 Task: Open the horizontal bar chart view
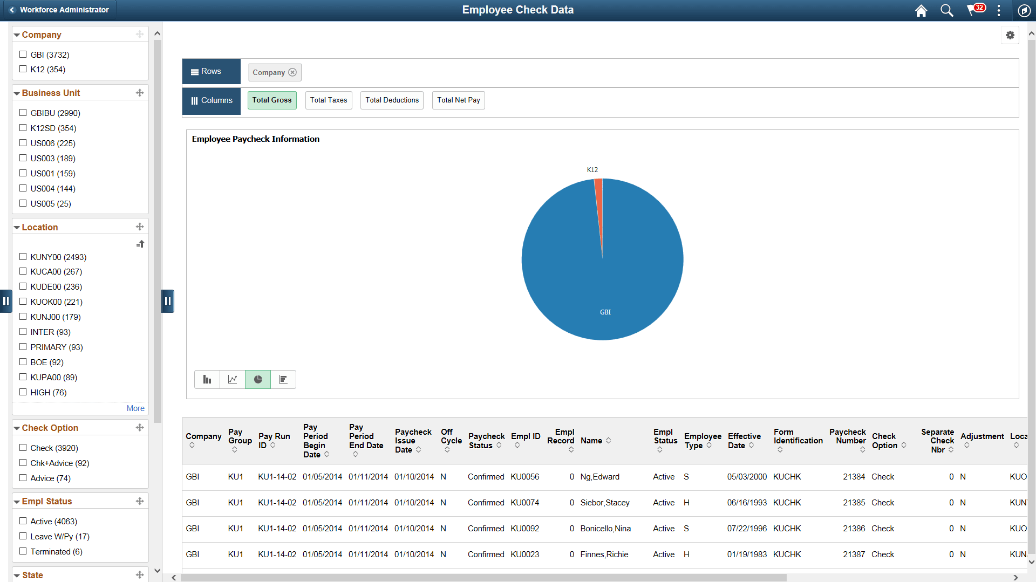(x=283, y=379)
